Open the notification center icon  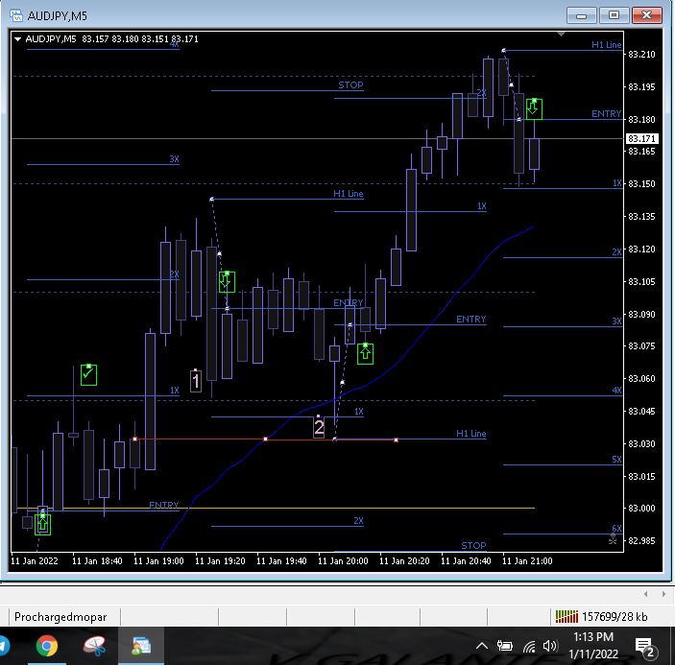[x=645, y=647]
